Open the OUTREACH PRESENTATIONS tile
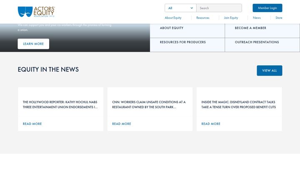 [x=262, y=45]
